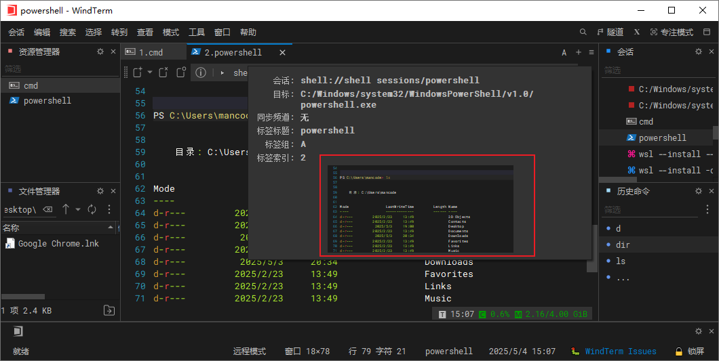The height and width of the screenshot is (361, 719).
Task: Open settings gear of 资源管理器 panel
Action: (x=100, y=51)
